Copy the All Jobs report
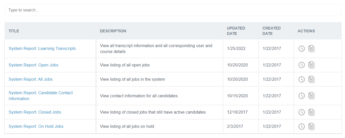This screenshot has width=345, height=138. click(311, 79)
